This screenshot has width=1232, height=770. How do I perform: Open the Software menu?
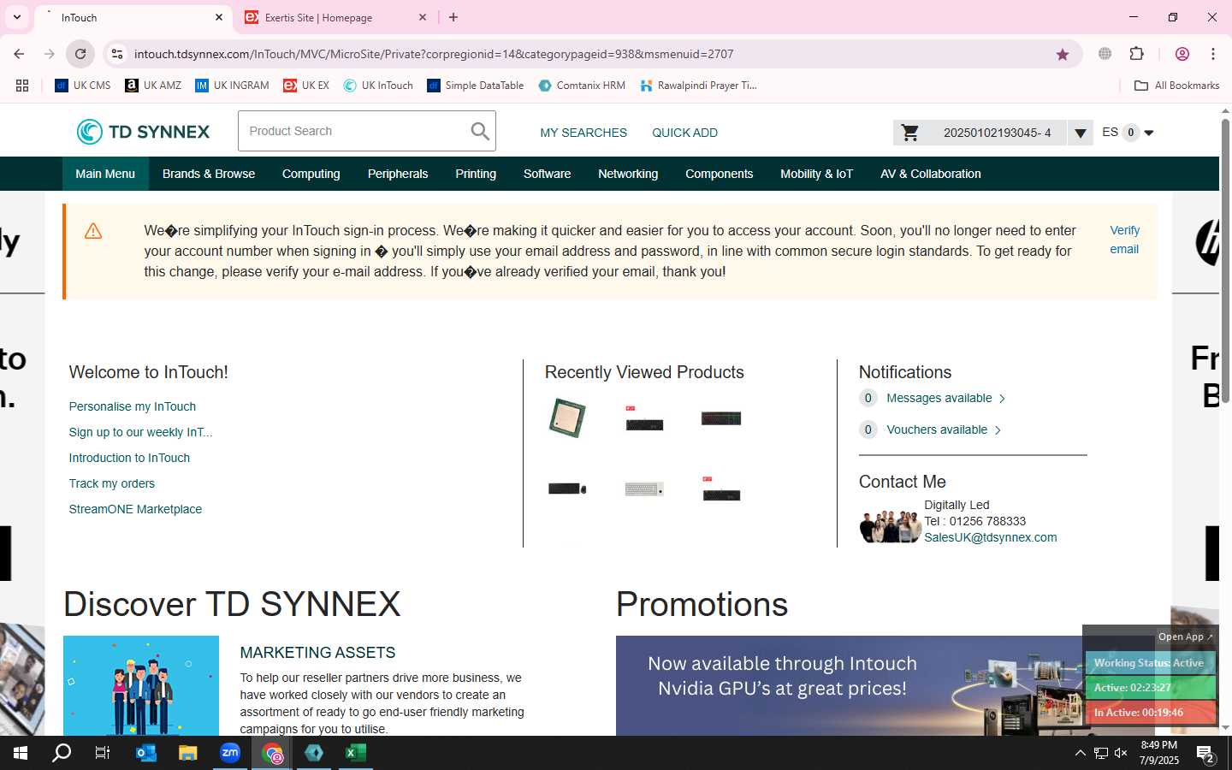[x=548, y=174]
